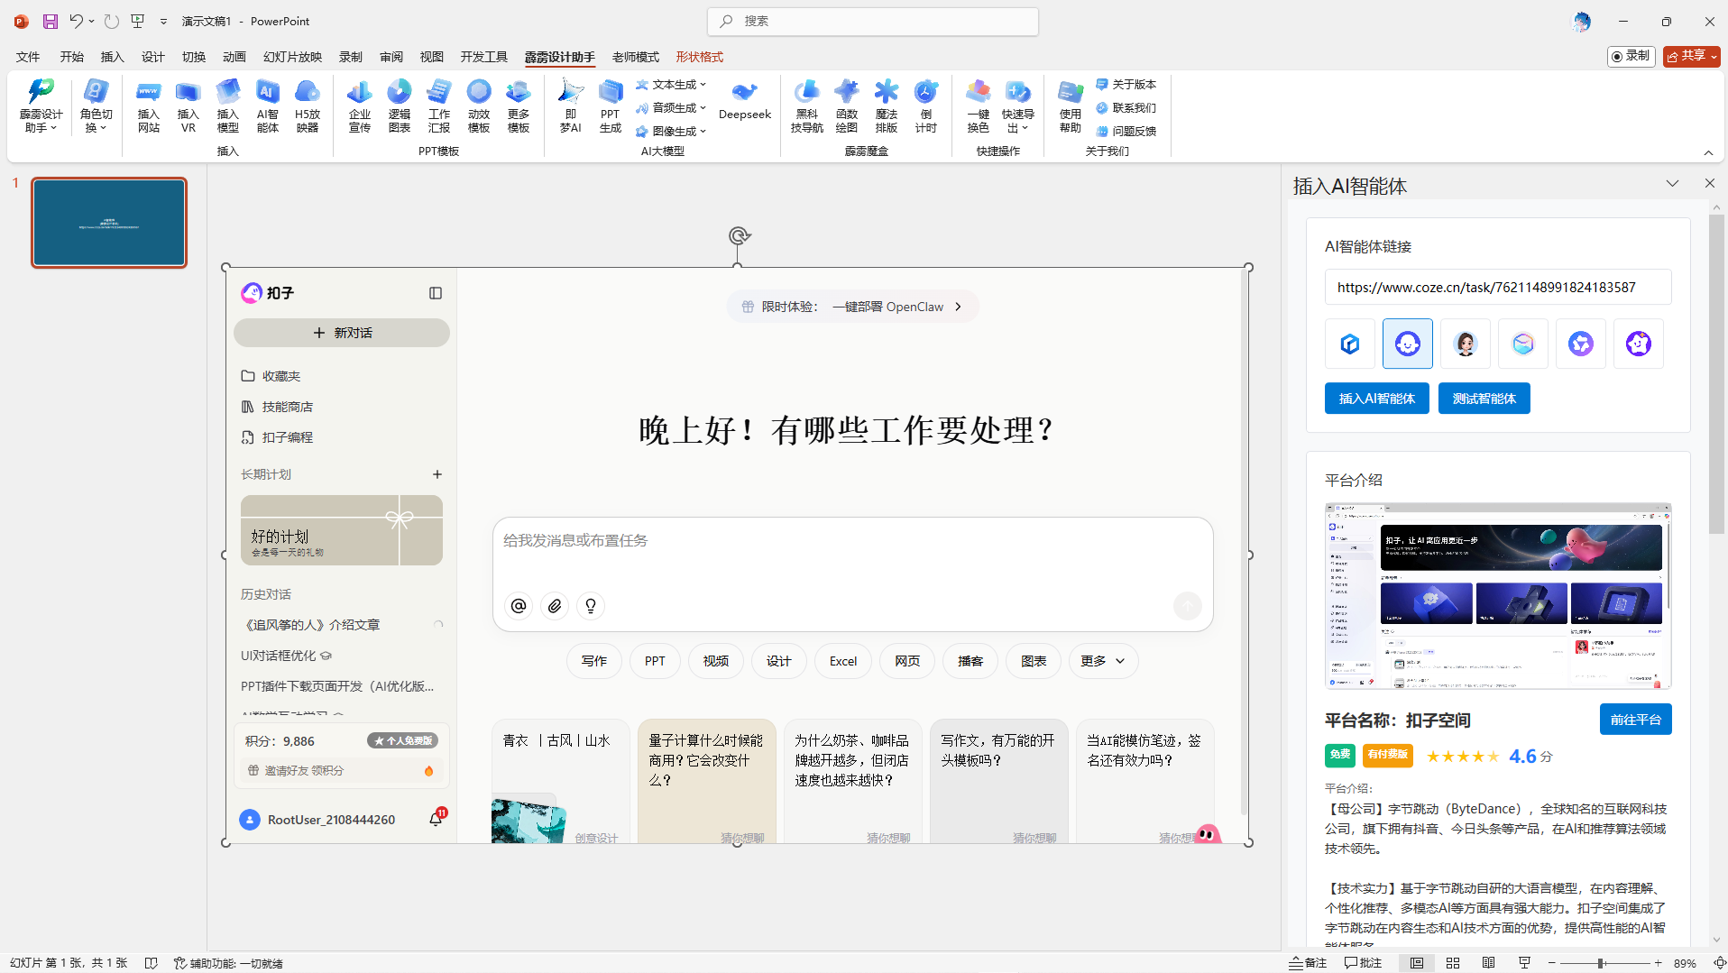Image resolution: width=1728 pixels, height=973 pixels.
Task: Select the woman avatar agent icon
Action: coord(1466,344)
